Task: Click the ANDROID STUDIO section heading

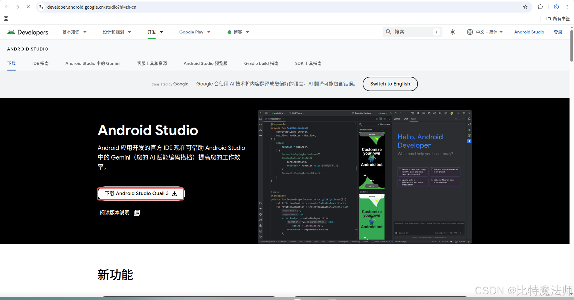Action: [x=28, y=49]
